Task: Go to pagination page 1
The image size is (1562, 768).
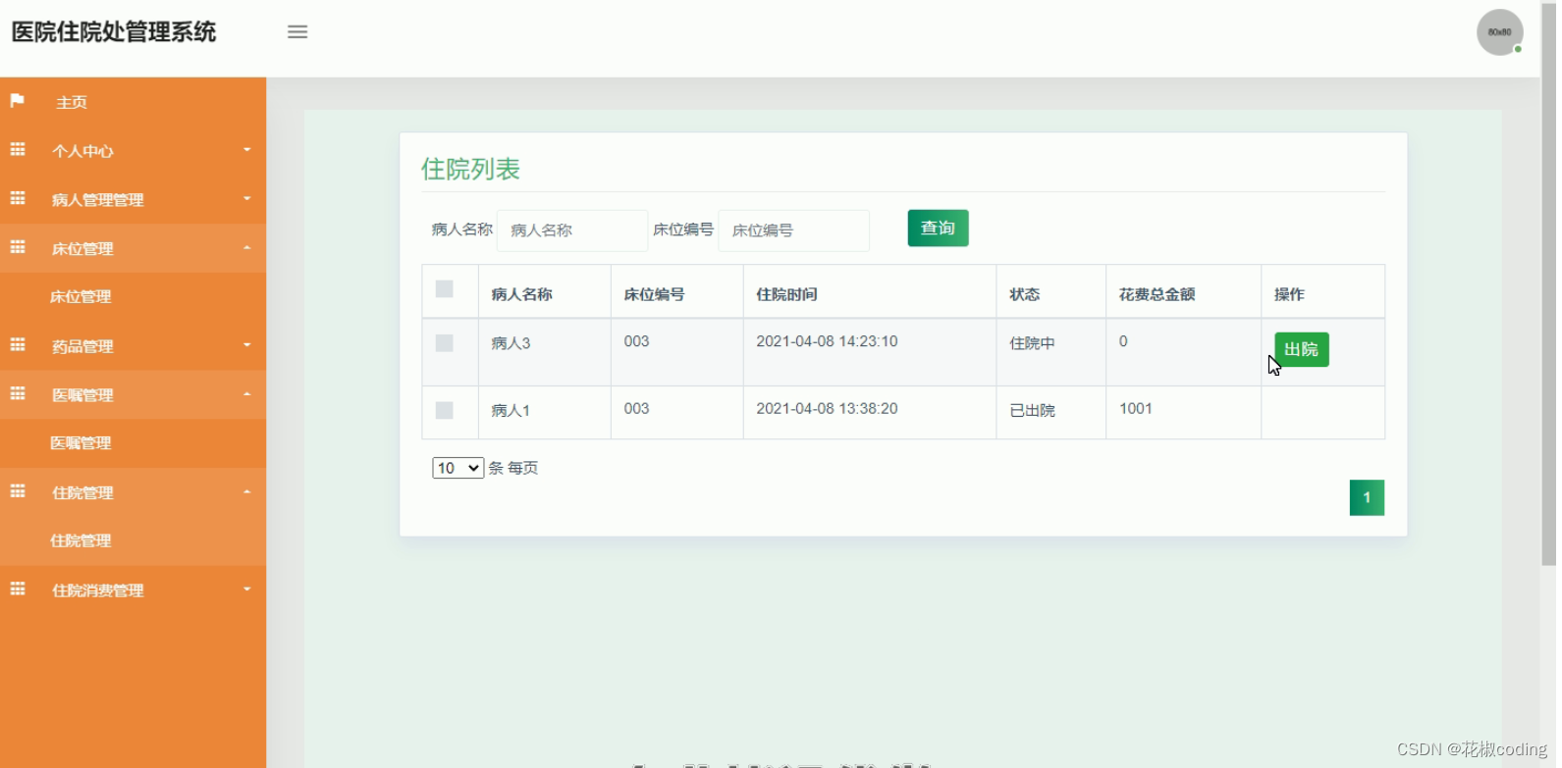Action: [x=1367, y=497]
